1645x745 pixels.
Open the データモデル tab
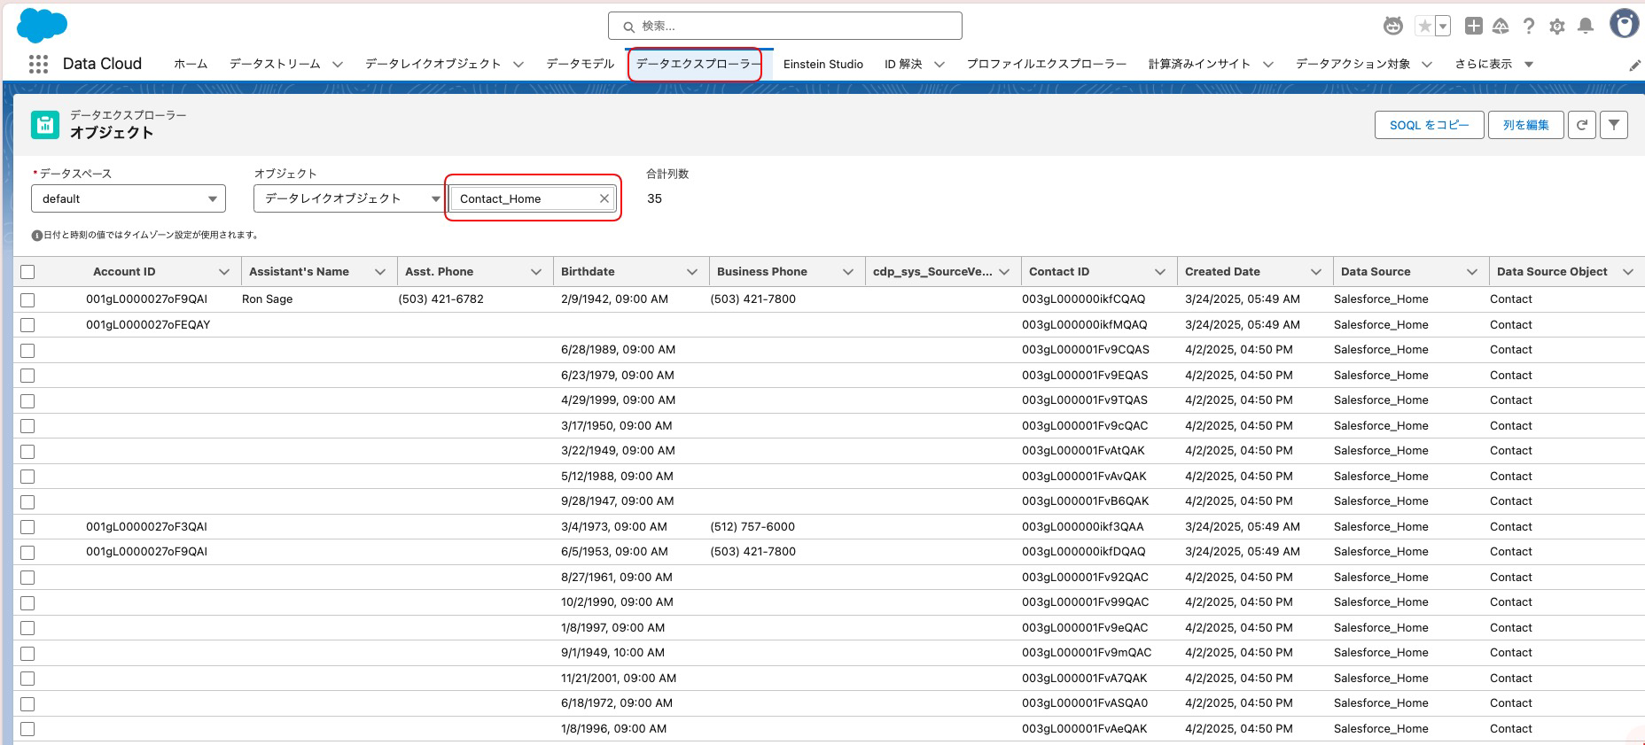pyautogui.click(x=581, y=64)
